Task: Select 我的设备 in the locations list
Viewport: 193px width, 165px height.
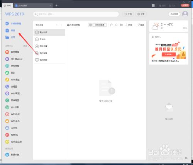Action: (49, 53)
